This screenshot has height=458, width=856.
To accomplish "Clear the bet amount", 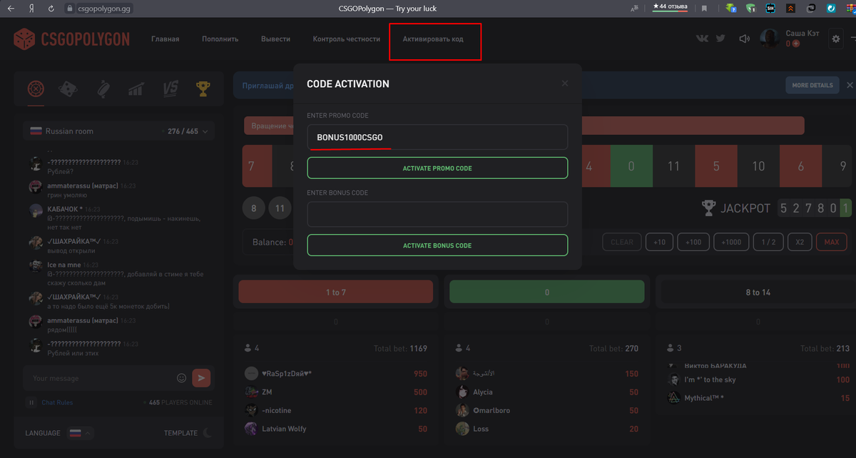I will (621, 242).
